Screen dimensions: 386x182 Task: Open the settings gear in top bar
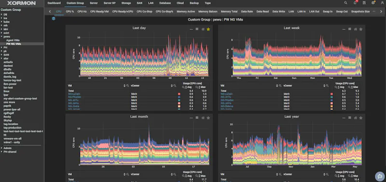point(373,3)
